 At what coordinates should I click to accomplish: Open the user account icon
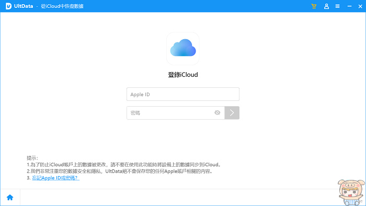pyautogui.click(x=326, y=6)
